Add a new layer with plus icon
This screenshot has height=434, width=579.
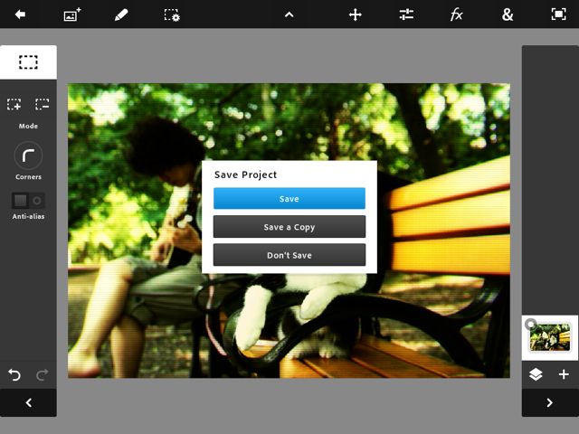coord(564,374)
